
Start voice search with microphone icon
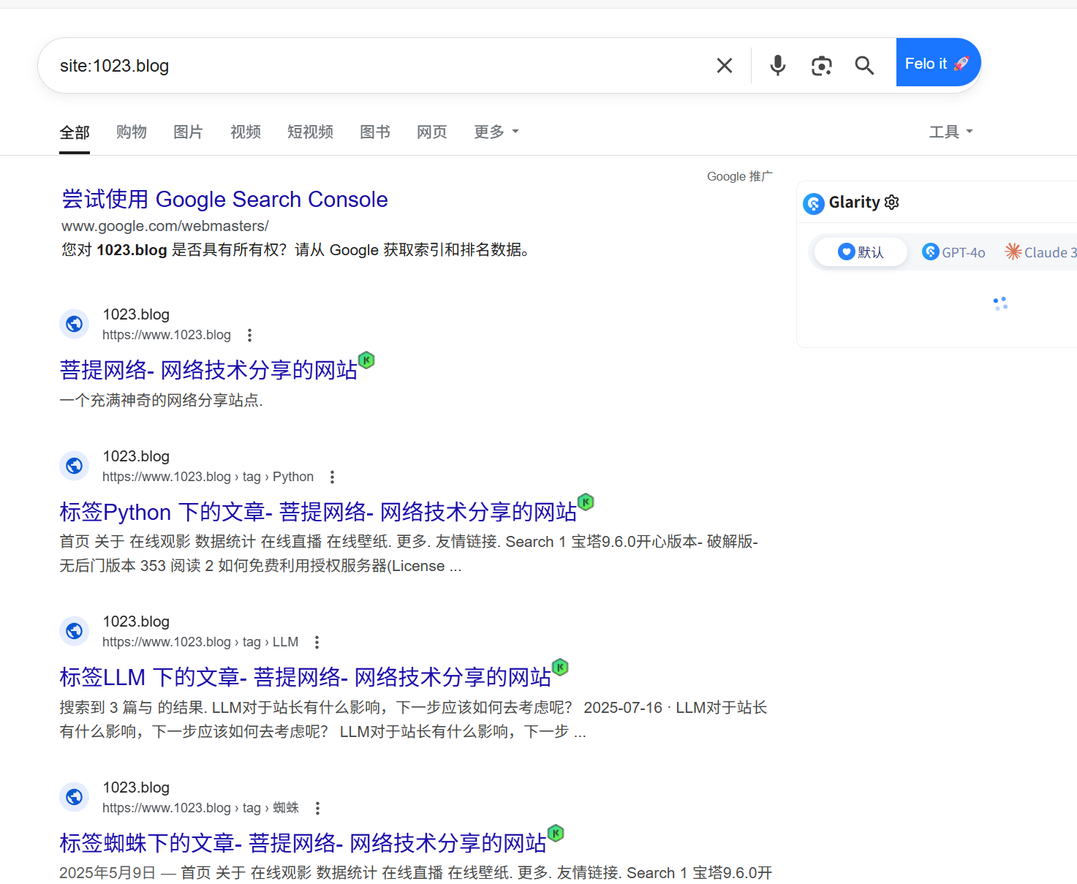click(x=777, y=66)
